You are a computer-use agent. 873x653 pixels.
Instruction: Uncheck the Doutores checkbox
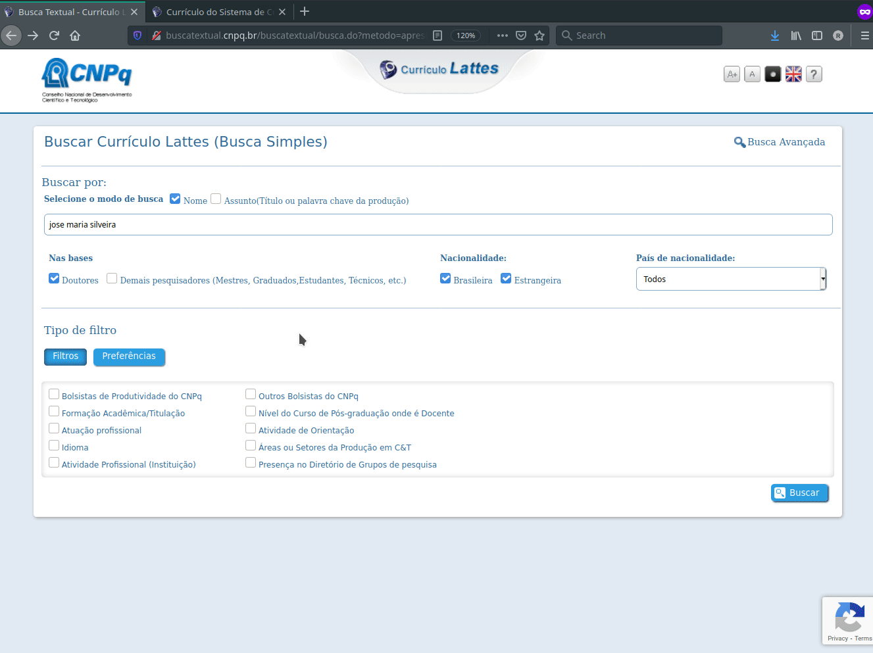(54, 278)
